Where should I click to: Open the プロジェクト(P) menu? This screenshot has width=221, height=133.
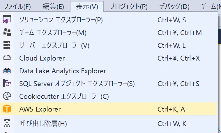pyautogui.click(x=128, y=7)
